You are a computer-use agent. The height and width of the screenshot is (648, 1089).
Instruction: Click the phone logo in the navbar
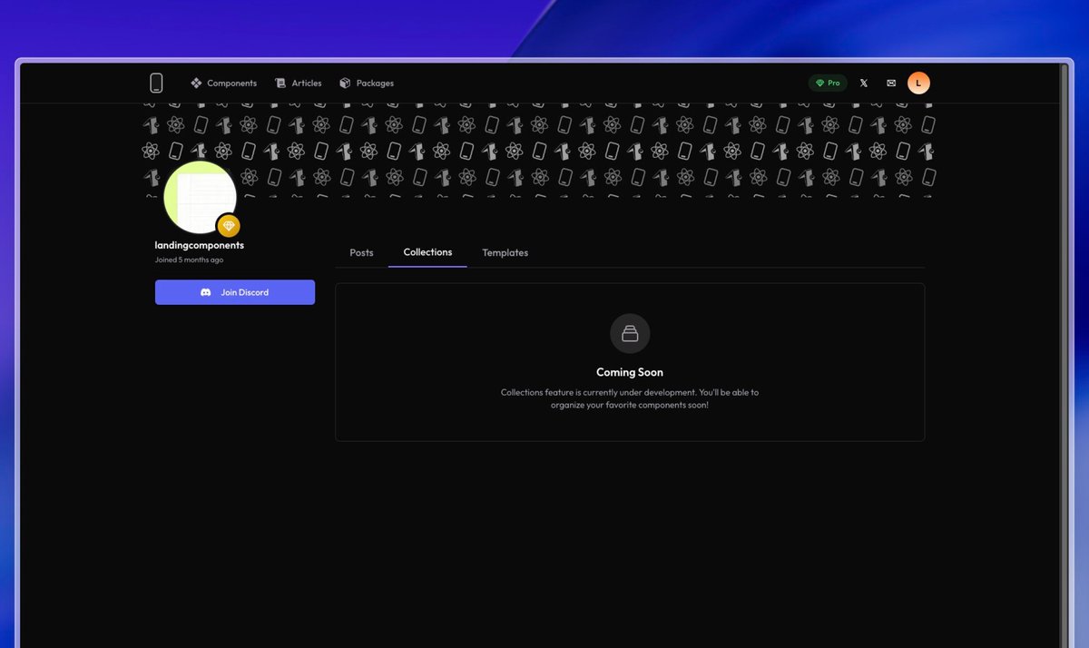tap(156, 83)
